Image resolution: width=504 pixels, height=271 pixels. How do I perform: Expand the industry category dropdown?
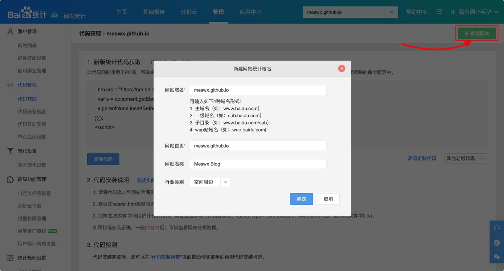pyautogui.click(x=225, y=182)
